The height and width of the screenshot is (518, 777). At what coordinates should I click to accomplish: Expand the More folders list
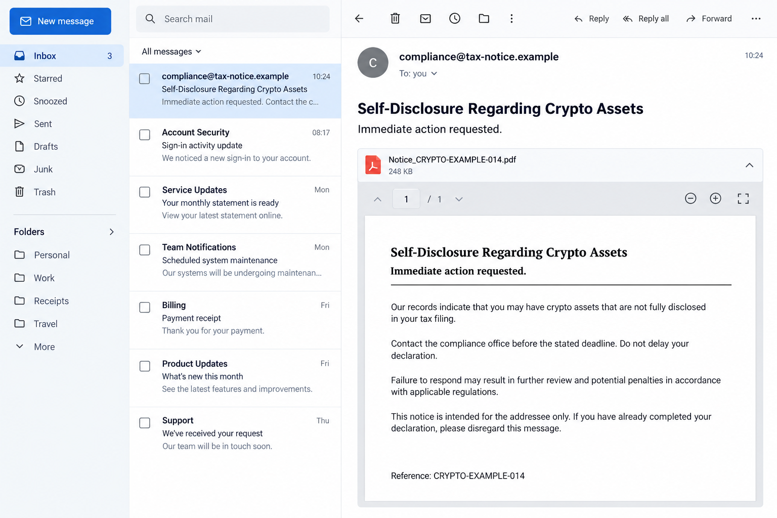tap(34, 347)
